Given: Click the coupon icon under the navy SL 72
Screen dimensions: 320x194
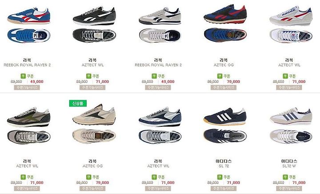Looking at the screenshot, I should 220,177.
